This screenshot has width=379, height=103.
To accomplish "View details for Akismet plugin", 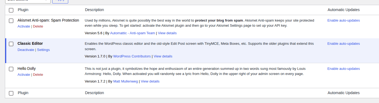I will (167, 33).
